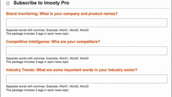The width and height of the screenshot is (172, 97).
Task: Place cursor in 'Who are your competitors' box
Action: click(87, 51)
